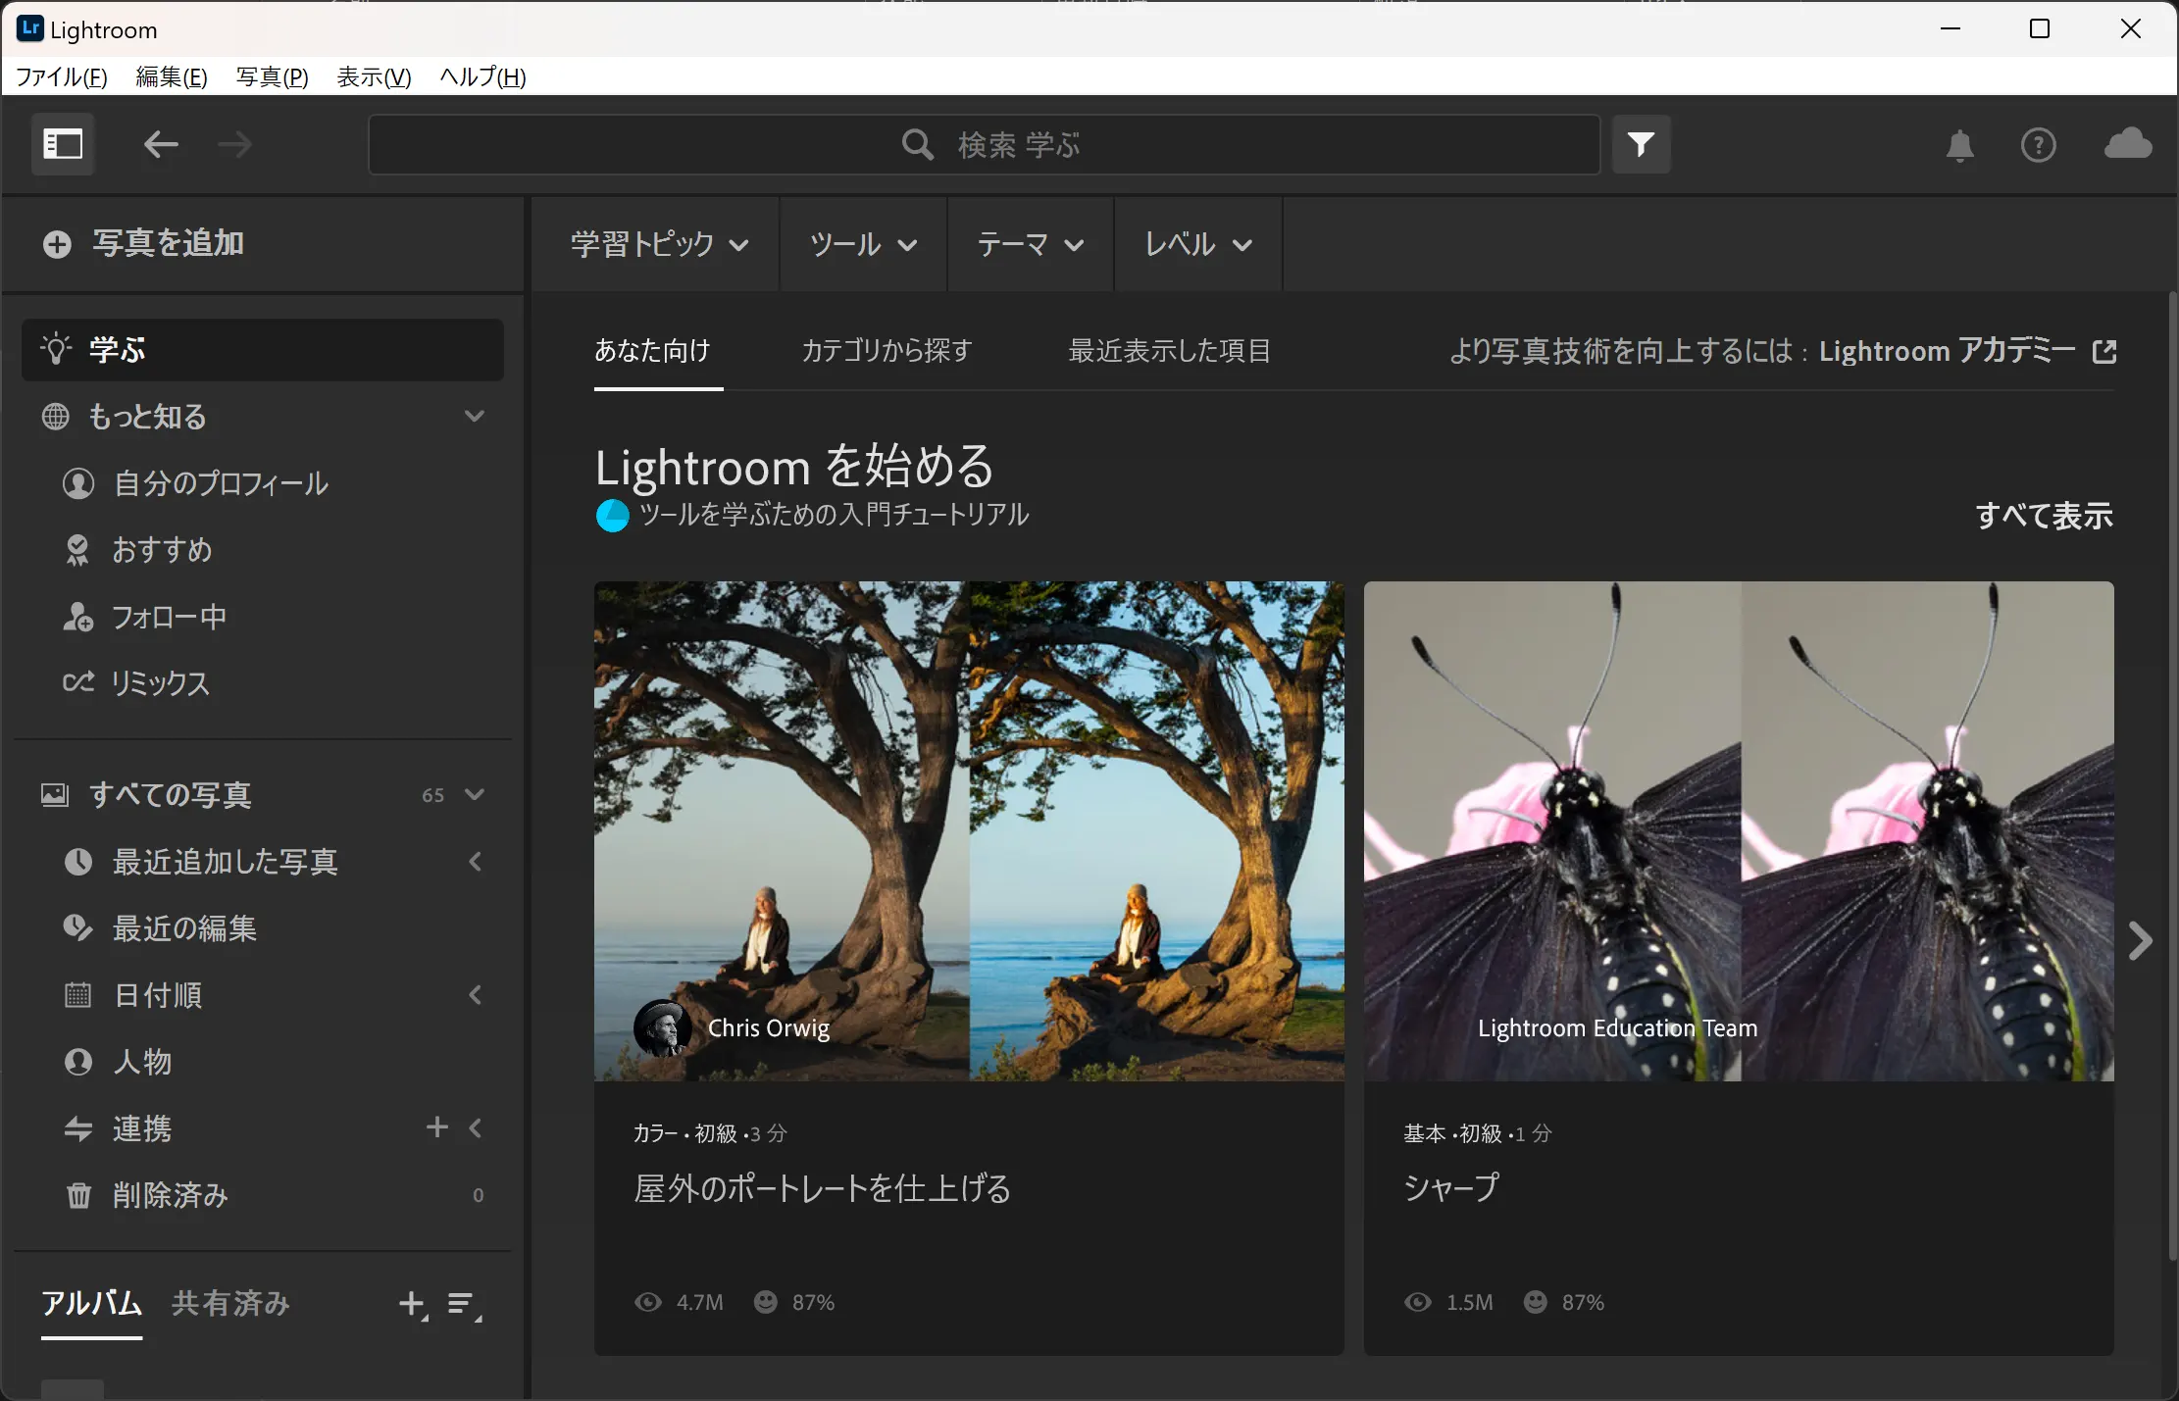Open おすすめ in the sidebar
The height and width of the screenshot is (1401, 2179).
pos(137,549)
